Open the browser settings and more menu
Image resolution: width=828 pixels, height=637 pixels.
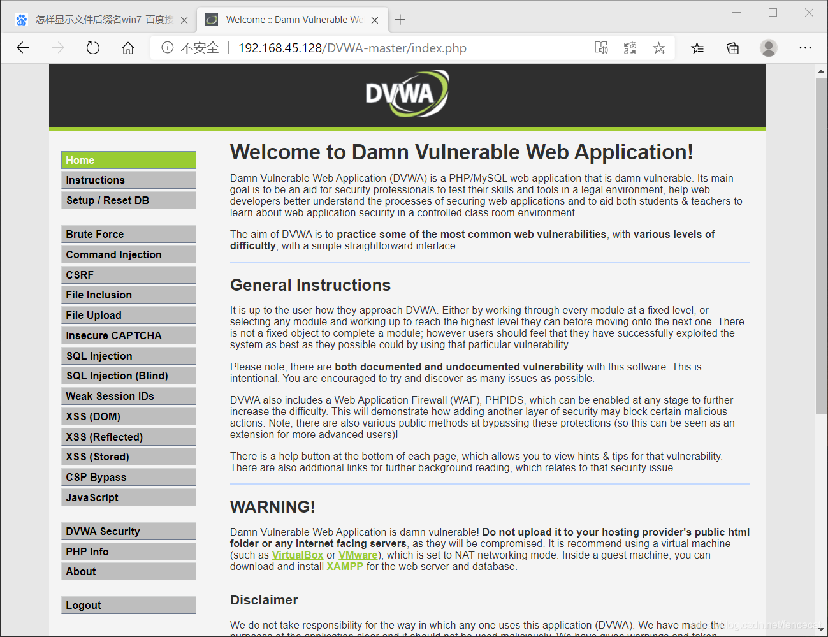[806, 48]
